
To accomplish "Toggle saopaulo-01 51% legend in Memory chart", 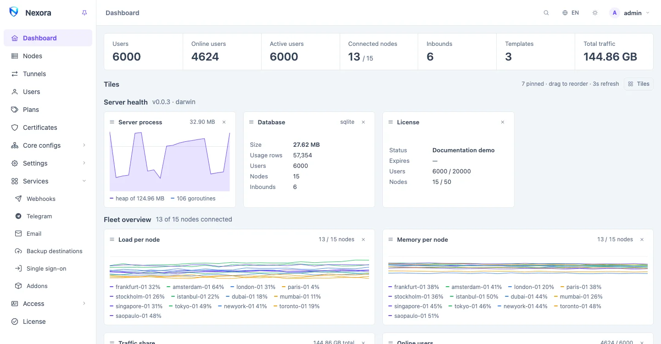I will [414, 316].
